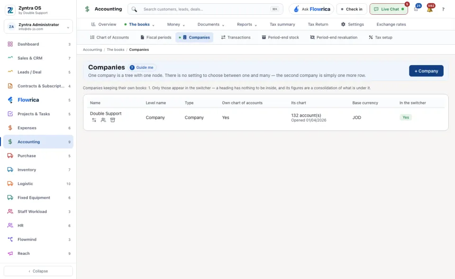This screenshot has width=455, height=279.
Task: Open Dashboard from the sidebar
Action: 38,44
